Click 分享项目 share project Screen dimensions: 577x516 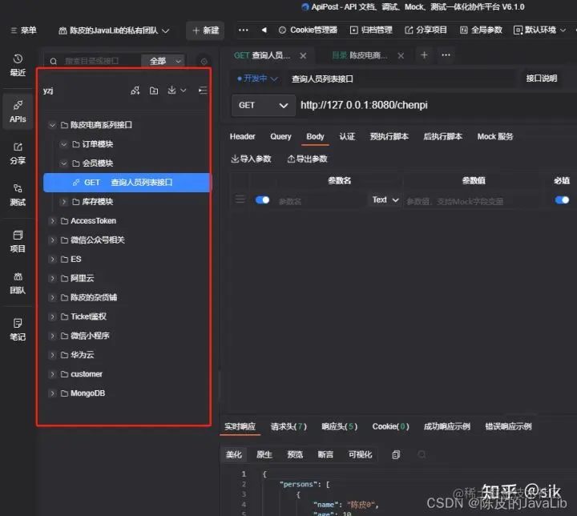(x=426, y=30)
